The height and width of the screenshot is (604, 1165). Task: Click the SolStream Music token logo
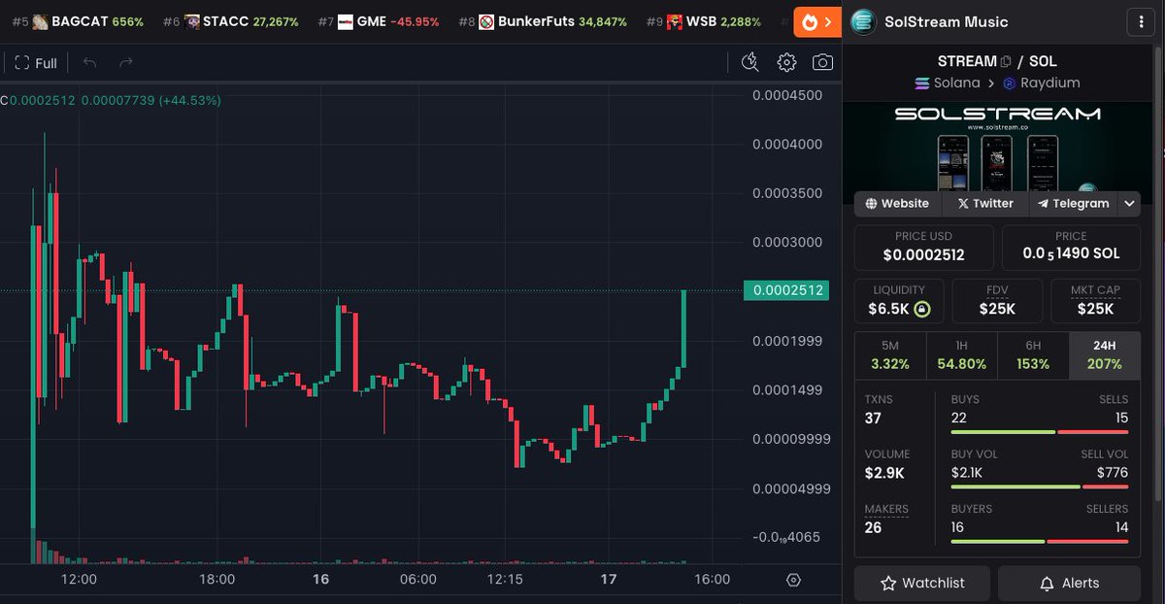pos(863,21)
